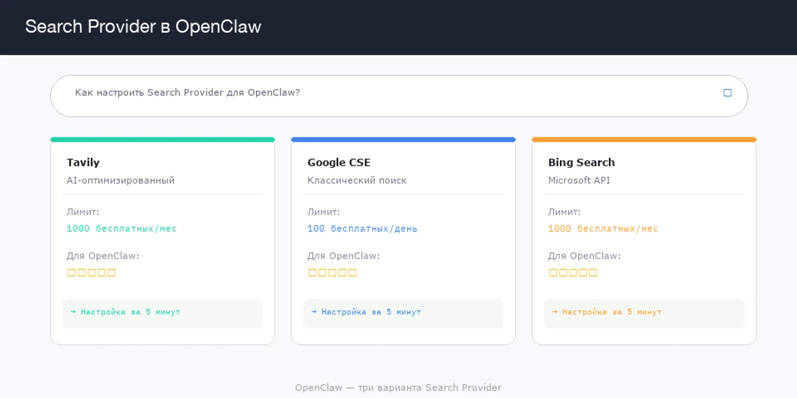
Task: Click the Классический поиск subtitle
Action: (x=357, y=180)
